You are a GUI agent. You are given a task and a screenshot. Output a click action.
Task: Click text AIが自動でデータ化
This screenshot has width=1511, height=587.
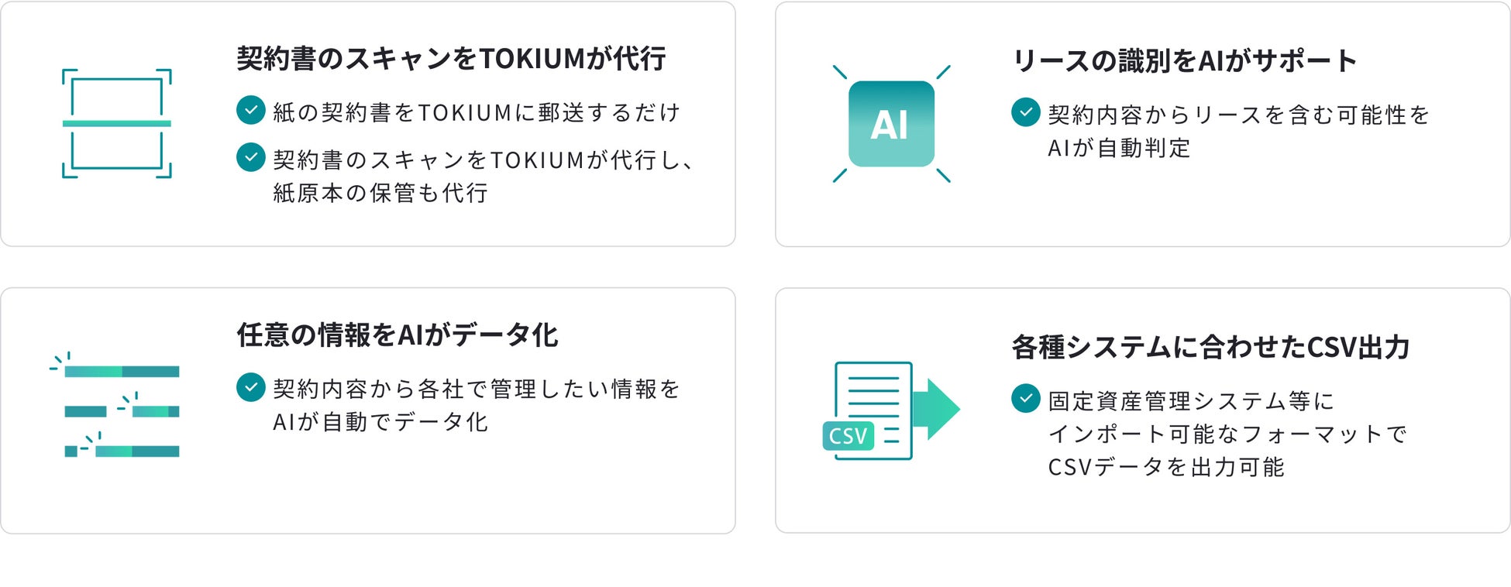click(x=380, y=422)
